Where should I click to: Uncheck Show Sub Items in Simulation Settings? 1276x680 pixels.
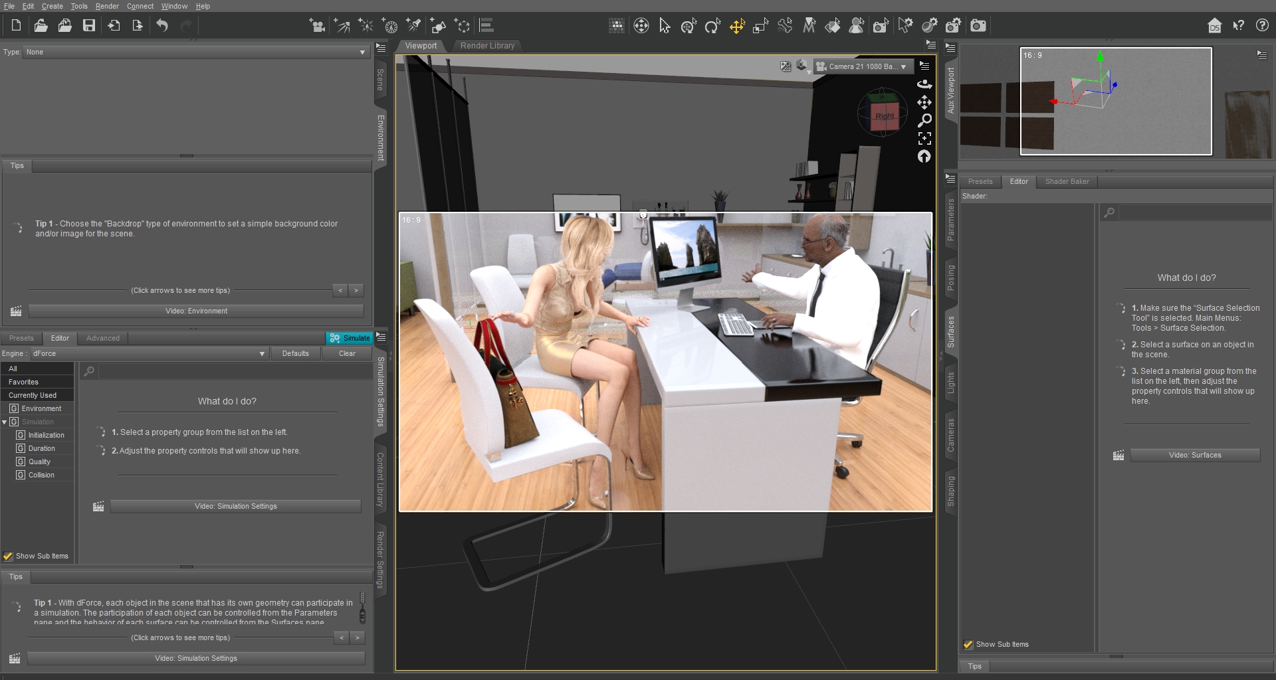[x=9, y=556]
